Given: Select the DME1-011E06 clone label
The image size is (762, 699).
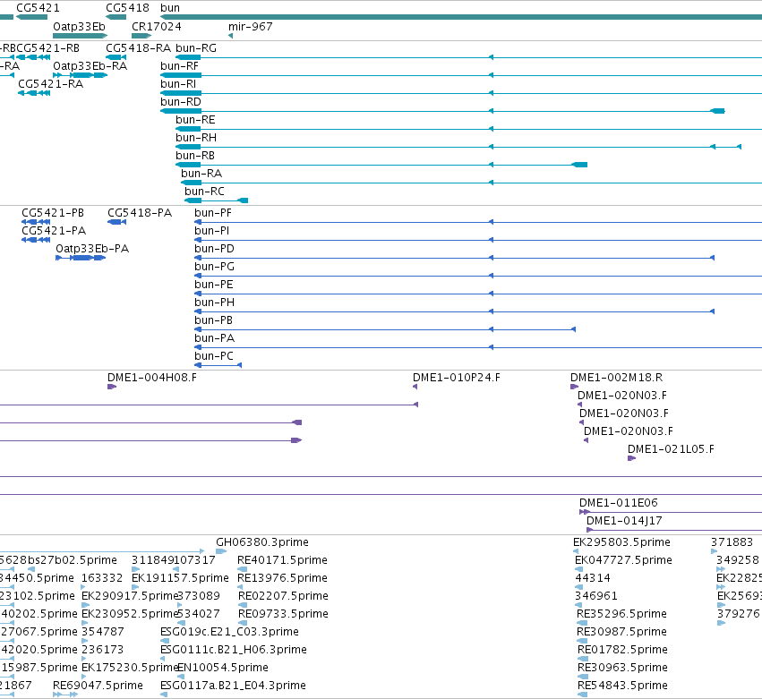Looking at the screenshot, I should [618, 503].
